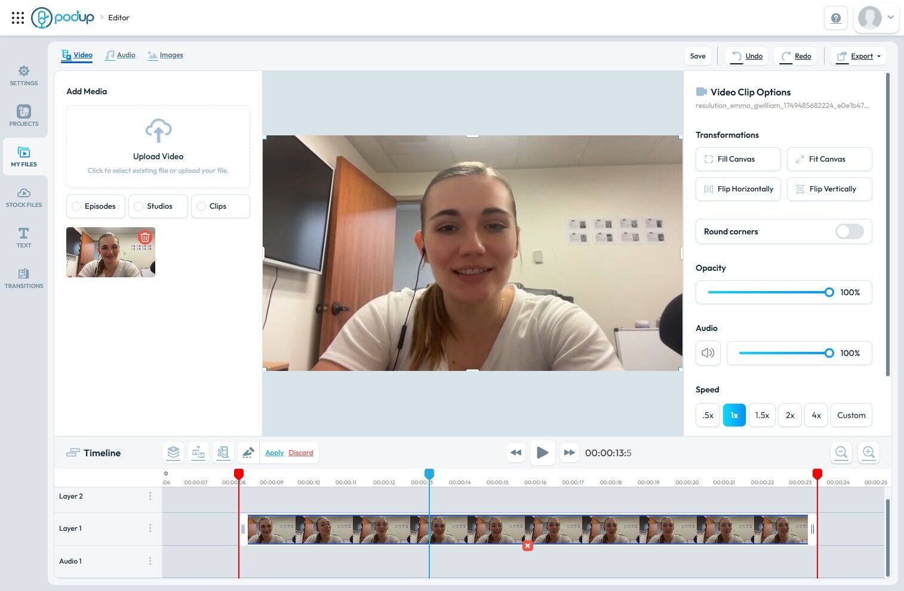Select My Files in the sidebar
This screenshot has height=591, width=904.
[x=24, y=157]
